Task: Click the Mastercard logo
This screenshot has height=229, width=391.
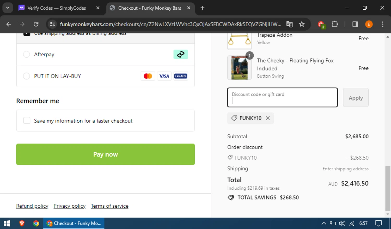Action: [148, 76]
